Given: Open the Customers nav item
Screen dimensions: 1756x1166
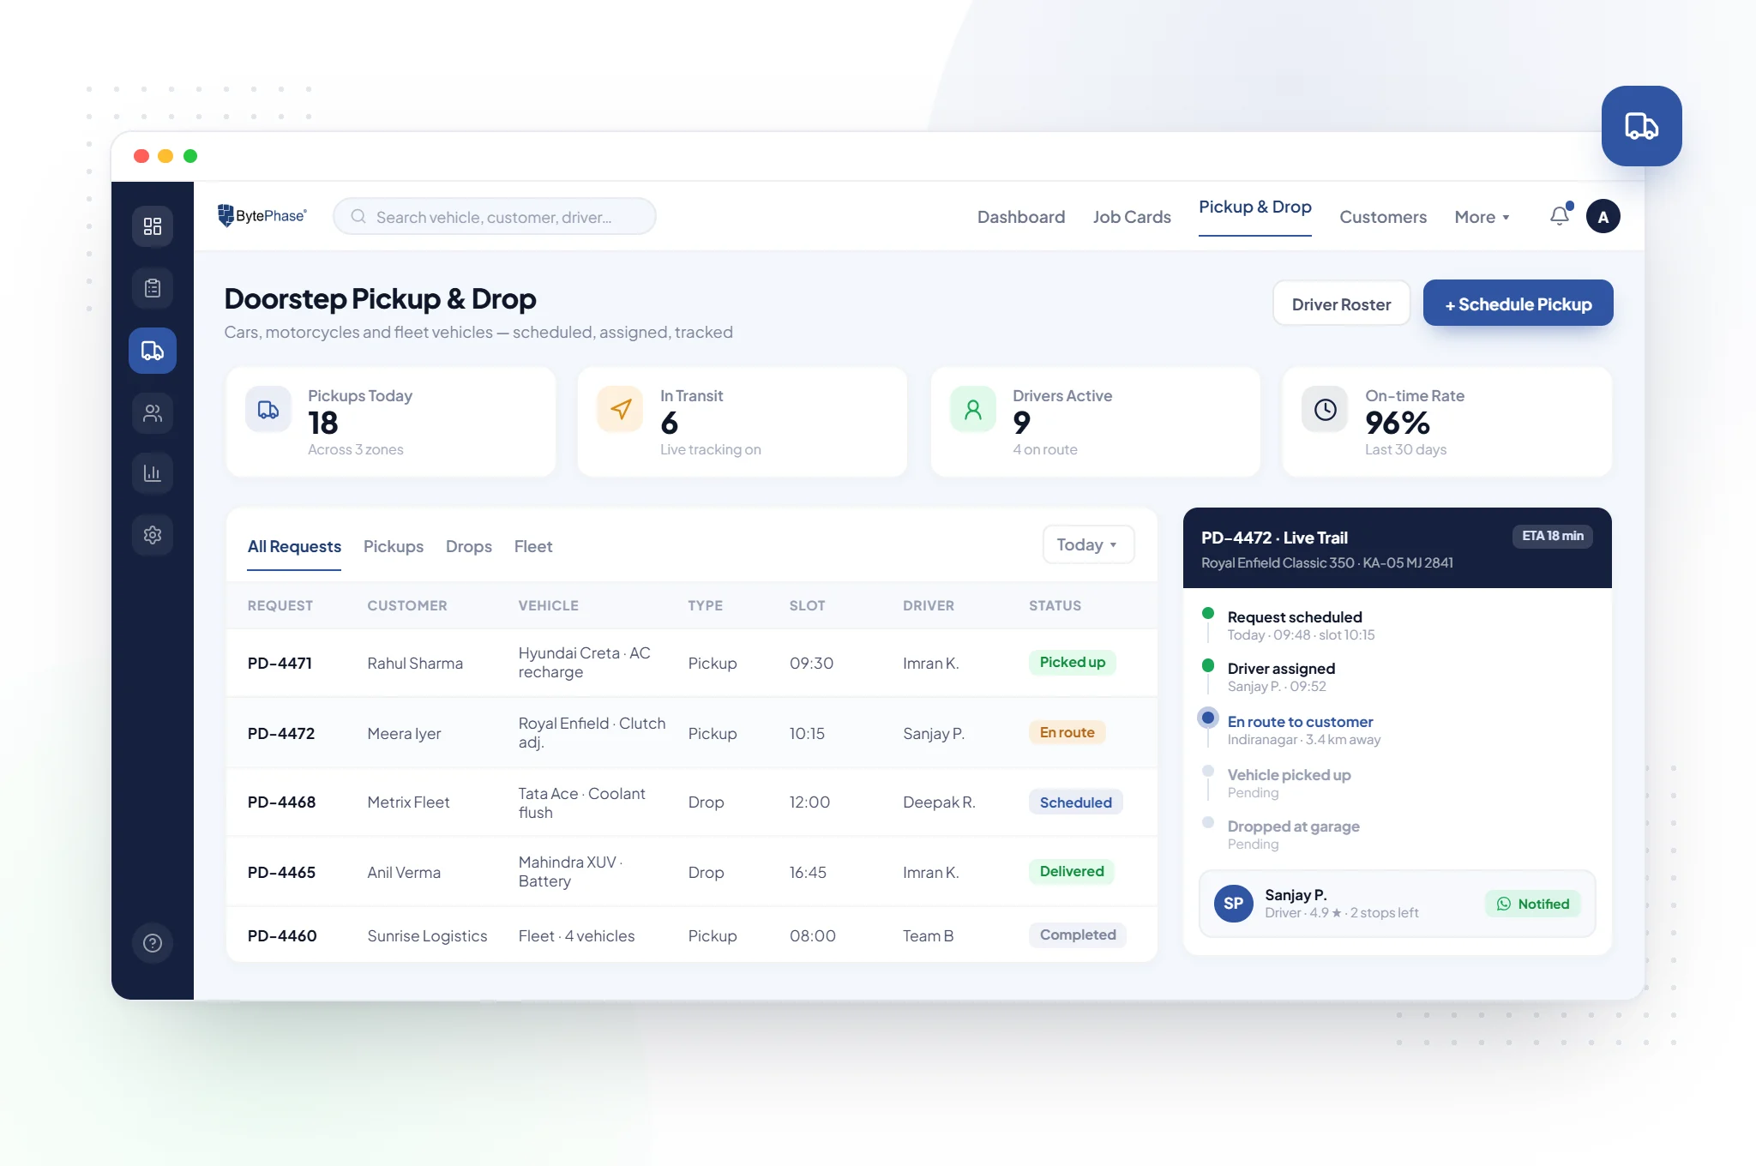Looking at the screenshot, I should click(x=1383, y=217).
